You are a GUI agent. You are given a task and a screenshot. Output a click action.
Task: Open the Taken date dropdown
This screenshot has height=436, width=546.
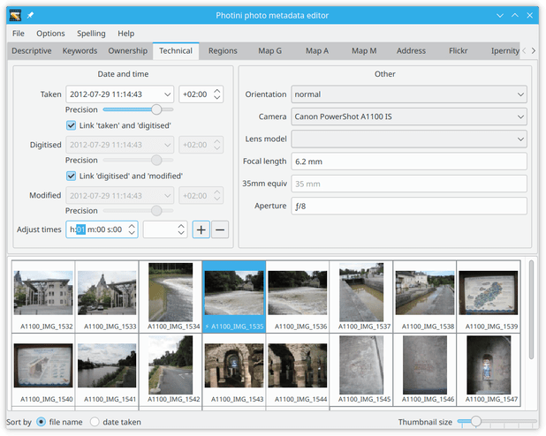[x=168, y=94]
